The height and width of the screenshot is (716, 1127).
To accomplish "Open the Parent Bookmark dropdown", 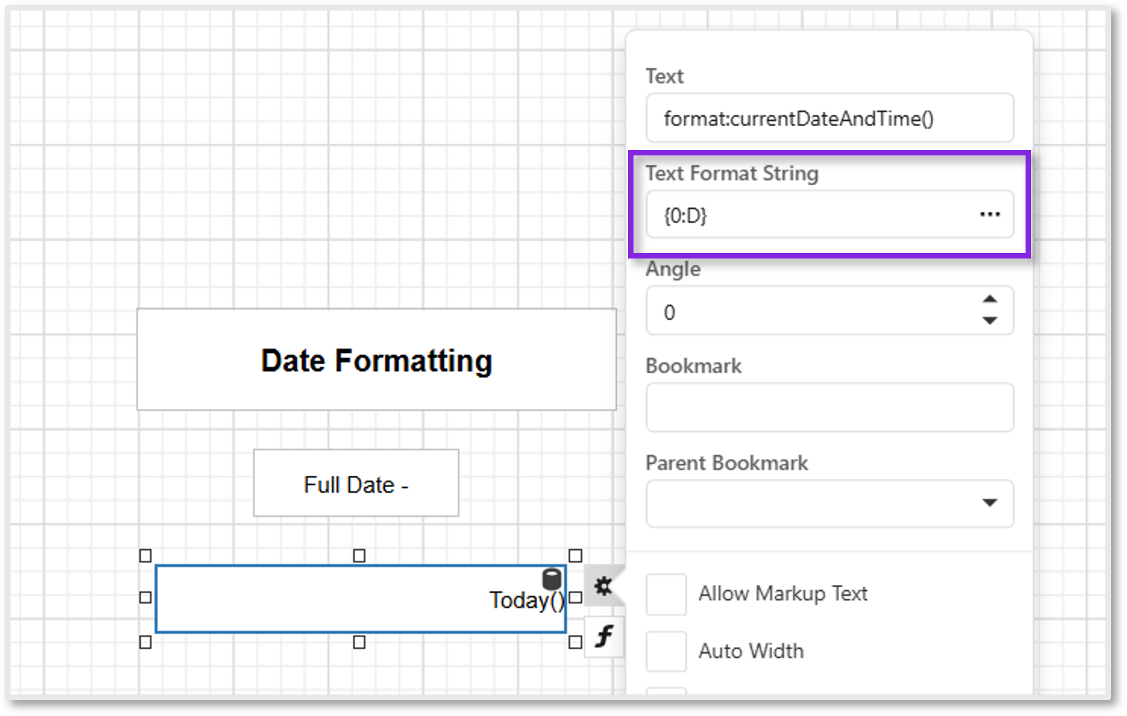I will pyautogui.click(x=990, y=502).
